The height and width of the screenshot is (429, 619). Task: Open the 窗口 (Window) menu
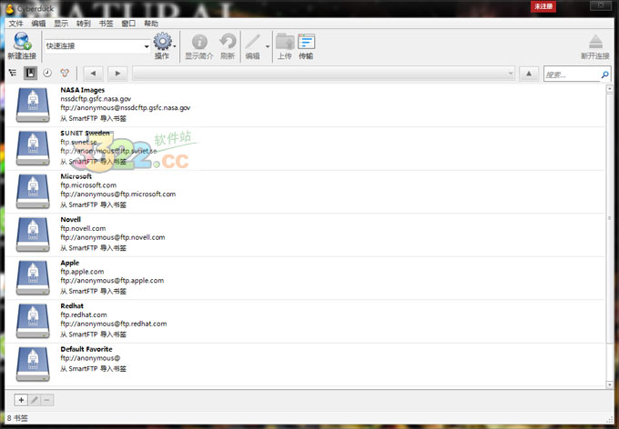[128, 24]
